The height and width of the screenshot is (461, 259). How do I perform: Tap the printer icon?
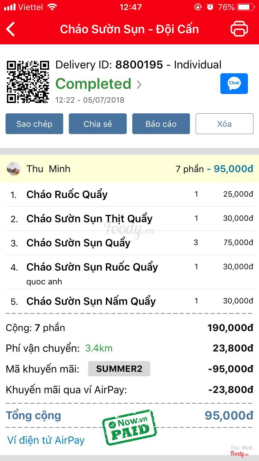[239, 29]
